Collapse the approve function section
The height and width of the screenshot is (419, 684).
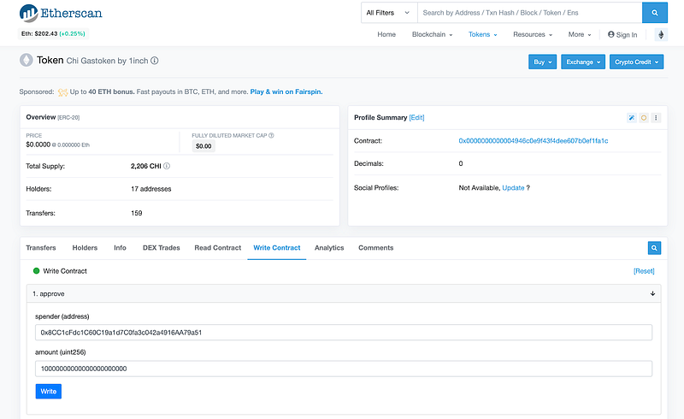pos(652,293)
